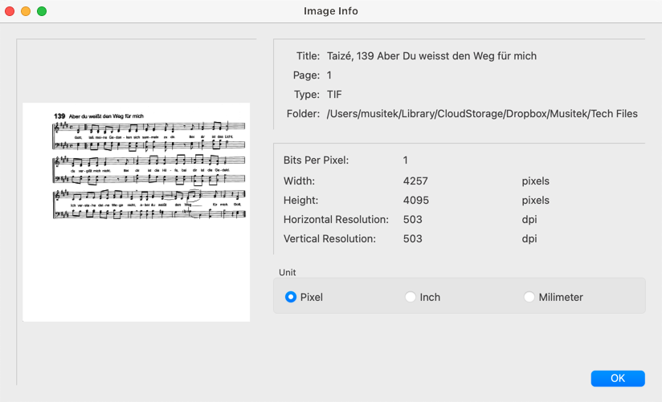Click the TIF type value
The width and height of the screenshot is (662, 402).
[334, 95]
